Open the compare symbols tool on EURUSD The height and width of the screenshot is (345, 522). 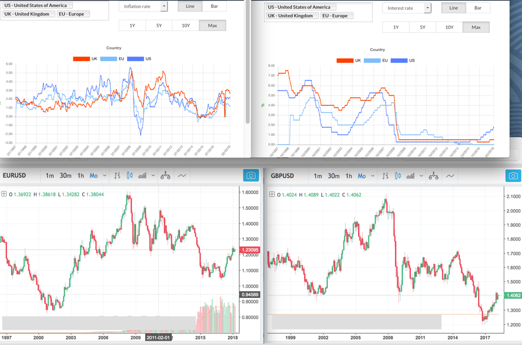point(166,176)
